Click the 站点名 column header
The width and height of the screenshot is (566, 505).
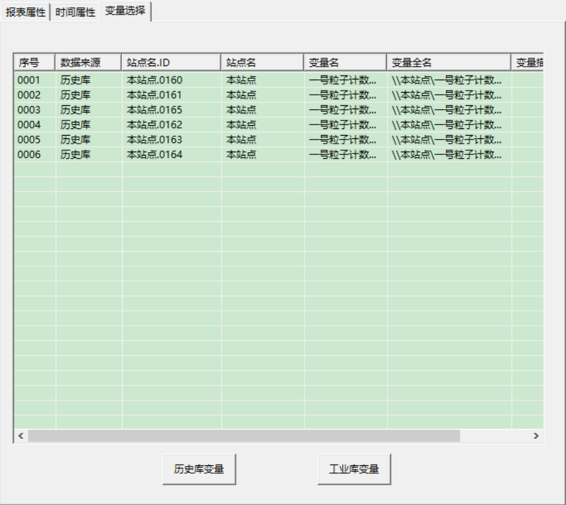(x=262, y=63)
